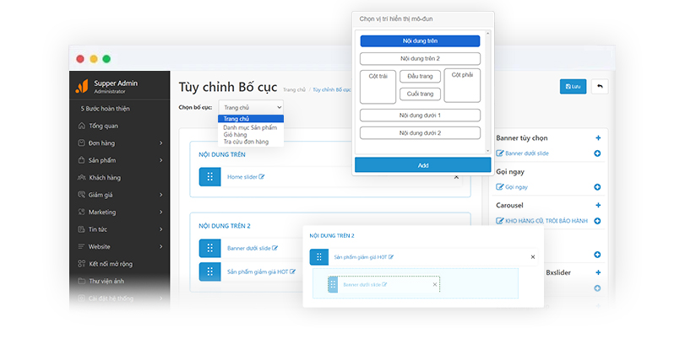Click the Kết nối mở rộng icon
Screen dimensions: 685x339
coord(81,263)
